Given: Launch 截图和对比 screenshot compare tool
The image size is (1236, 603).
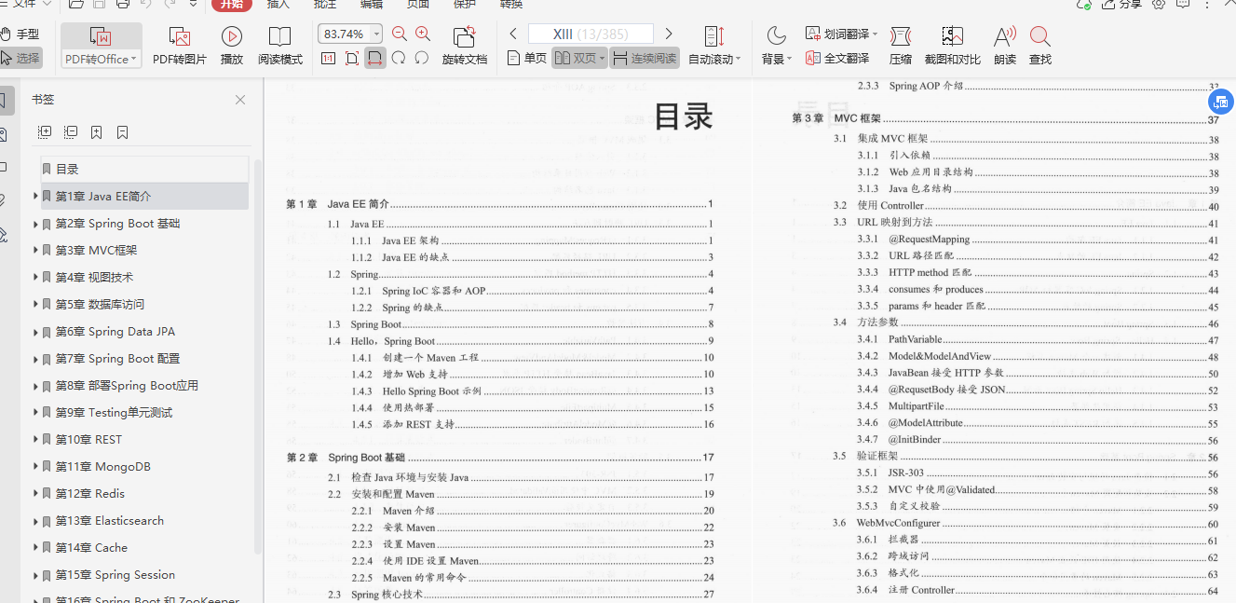Looking at the screenshot, I should tap(952, 44).
